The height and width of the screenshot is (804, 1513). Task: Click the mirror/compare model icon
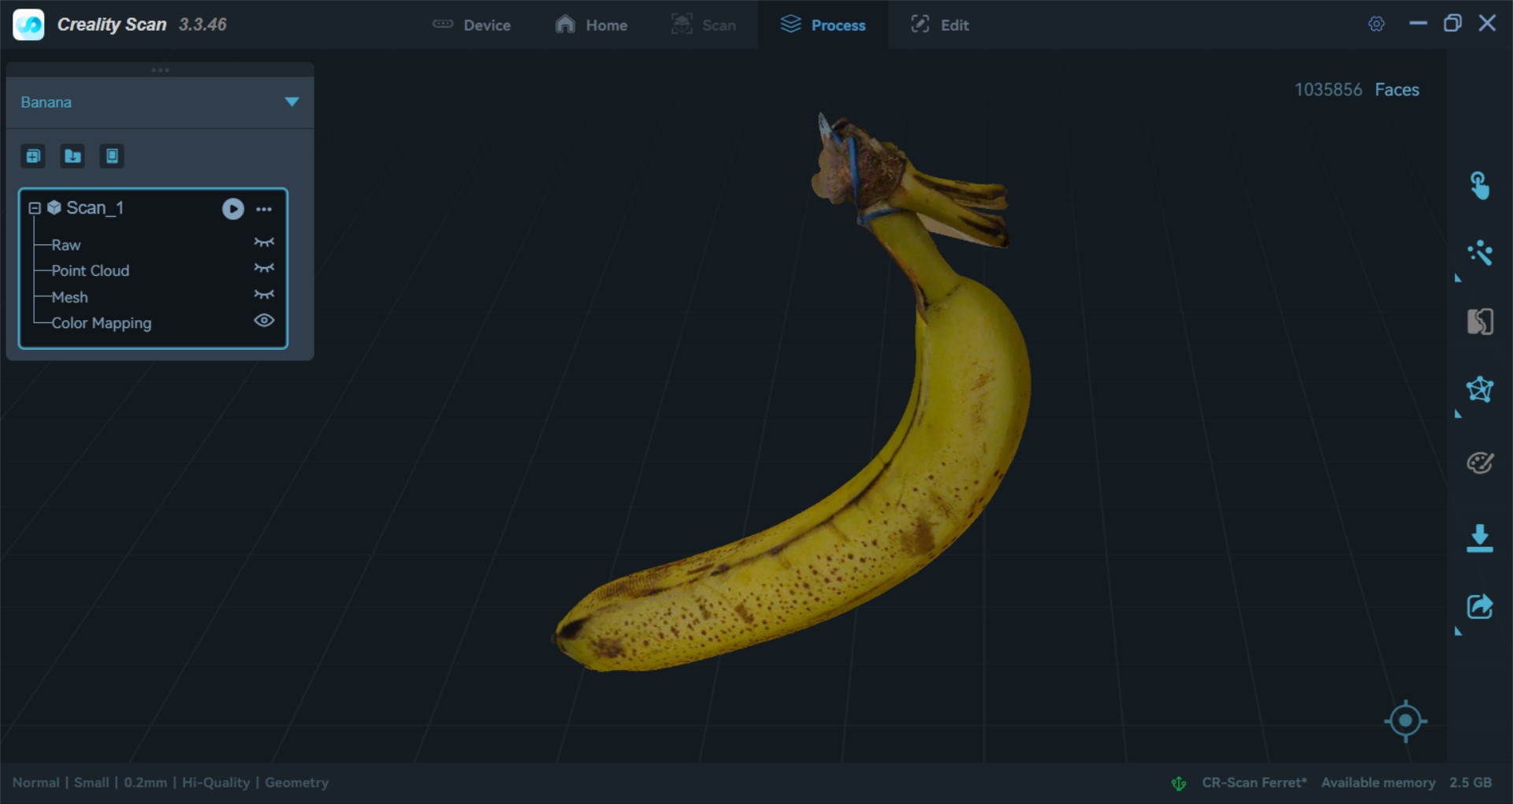(1479, 322)
